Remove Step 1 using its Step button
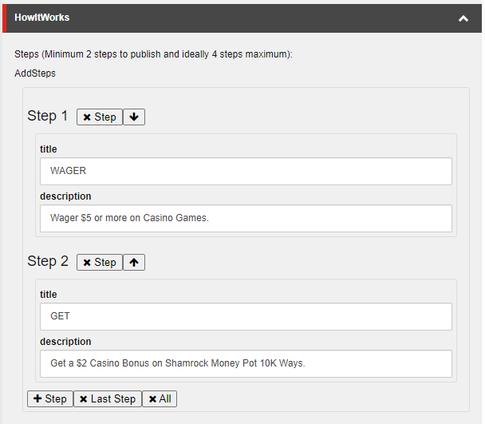Image resolution: width=485 pixels, height=424 pixels. tap(100, 117)
